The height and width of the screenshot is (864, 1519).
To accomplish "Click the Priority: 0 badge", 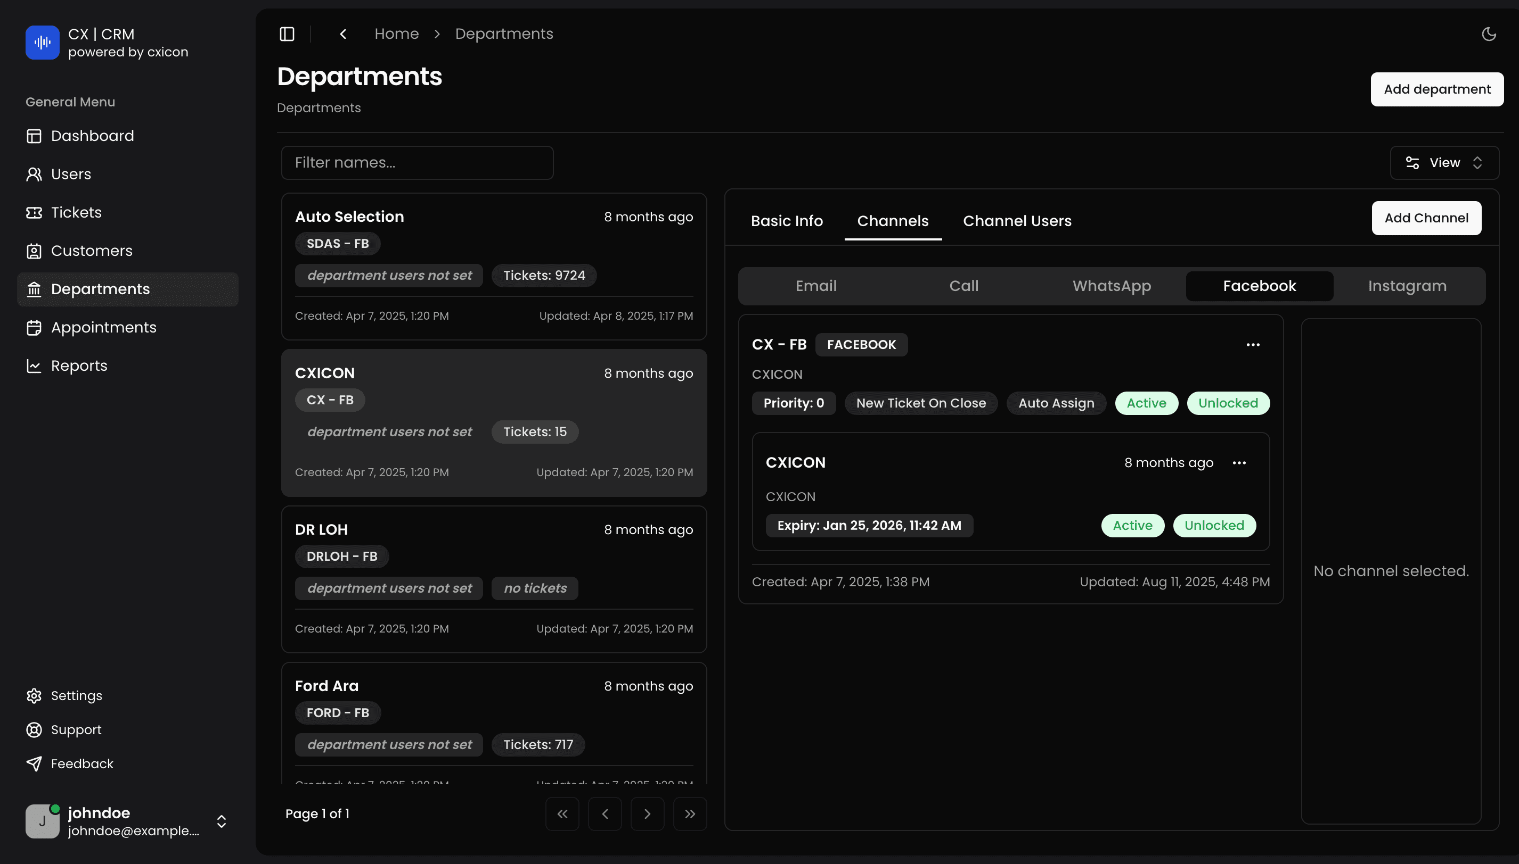I will 793,403.
